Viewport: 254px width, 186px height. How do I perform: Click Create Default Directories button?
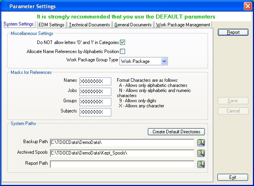(x=176, y=132)
